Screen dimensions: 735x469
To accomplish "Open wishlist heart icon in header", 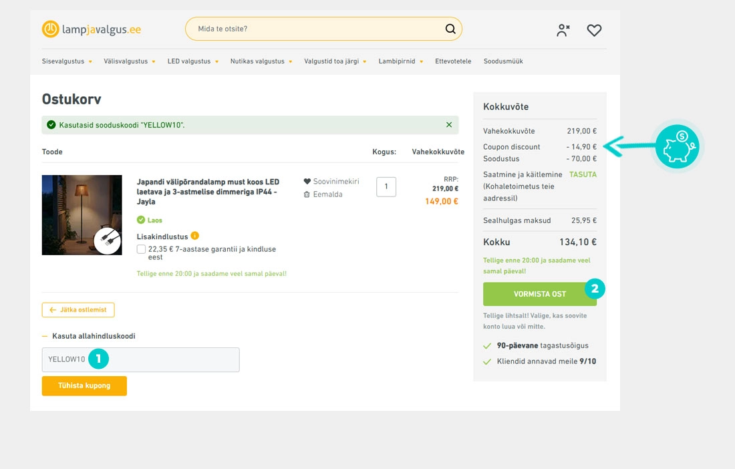I will [x=594, y=30].
